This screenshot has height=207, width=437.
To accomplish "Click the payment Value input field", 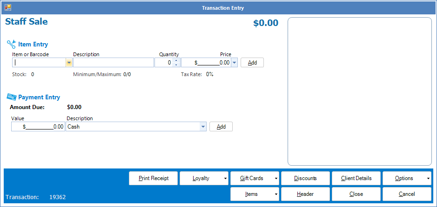I will pos(38,127).
